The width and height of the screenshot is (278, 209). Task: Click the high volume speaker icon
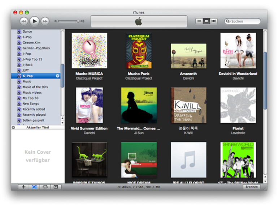coord(82,21)
